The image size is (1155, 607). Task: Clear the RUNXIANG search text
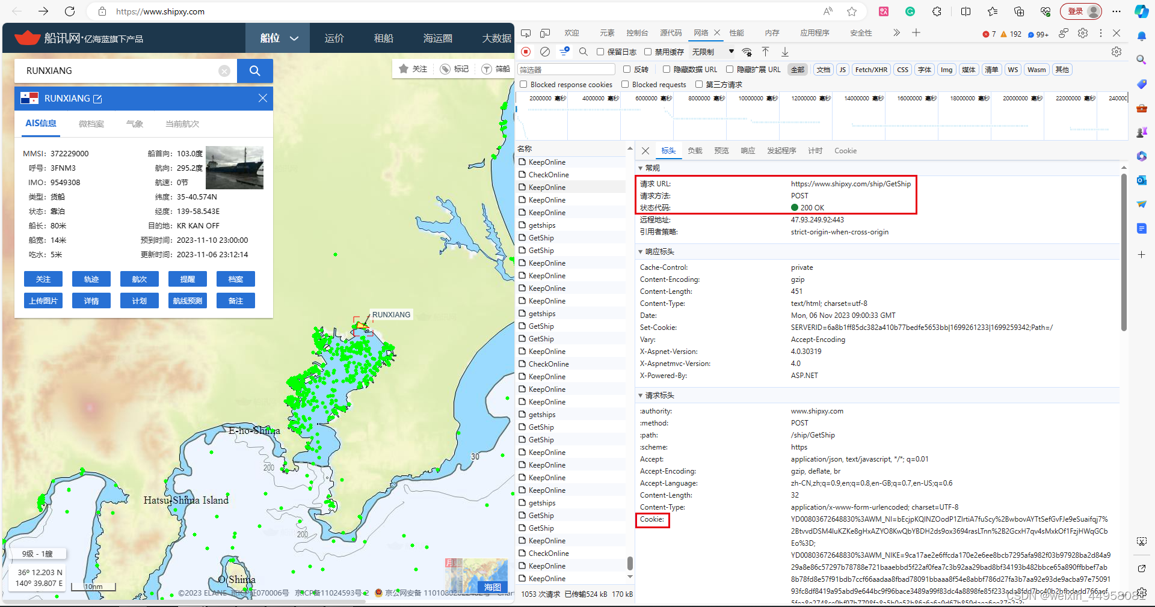[224, 71]
